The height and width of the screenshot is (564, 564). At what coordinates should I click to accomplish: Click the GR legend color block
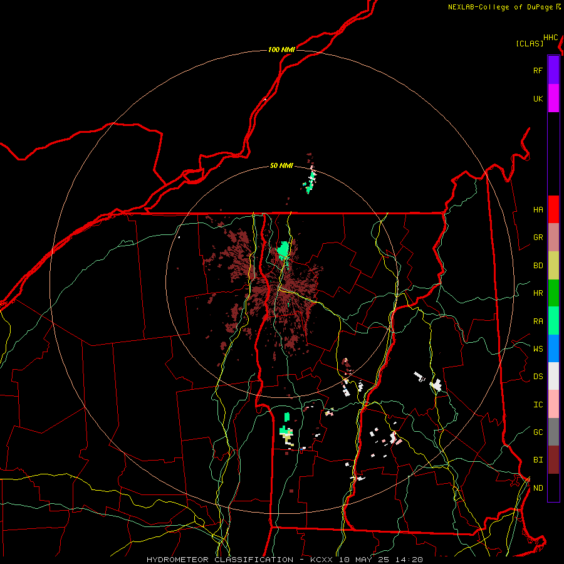[x=553, y=237]
